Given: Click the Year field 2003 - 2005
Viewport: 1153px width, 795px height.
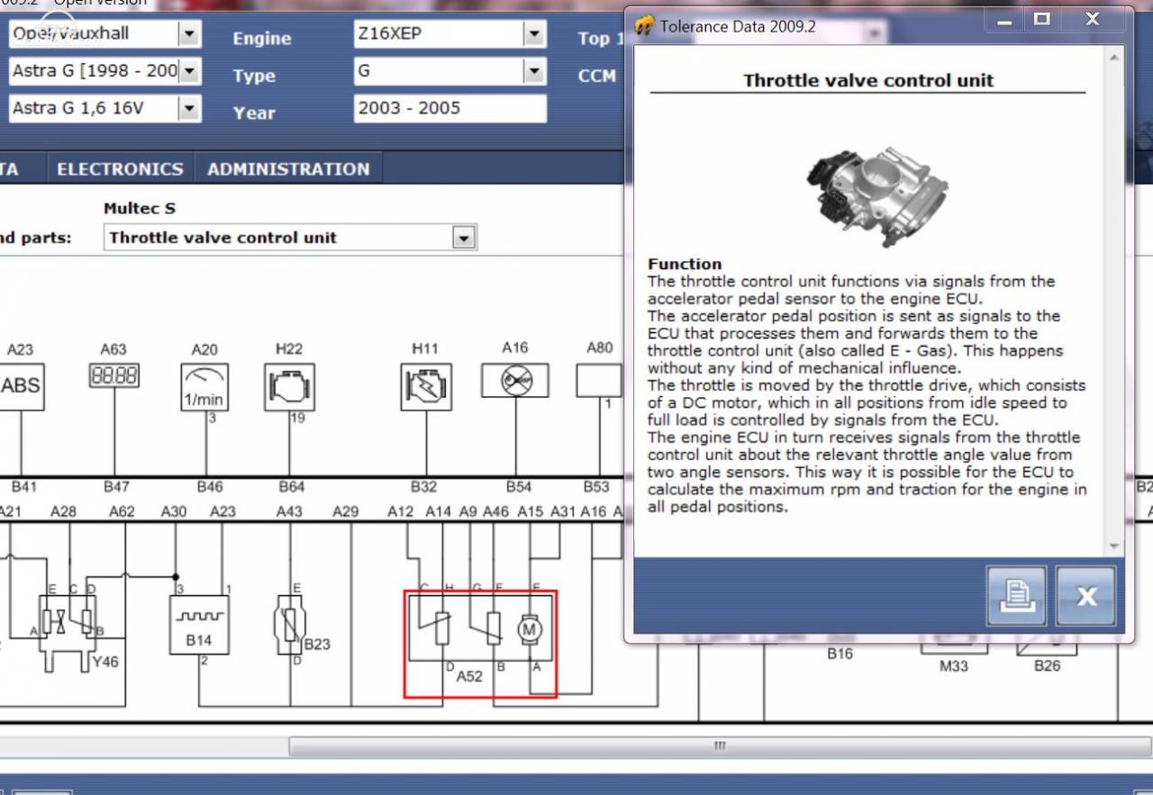Looking at the screenshot, I should (449, 108).
